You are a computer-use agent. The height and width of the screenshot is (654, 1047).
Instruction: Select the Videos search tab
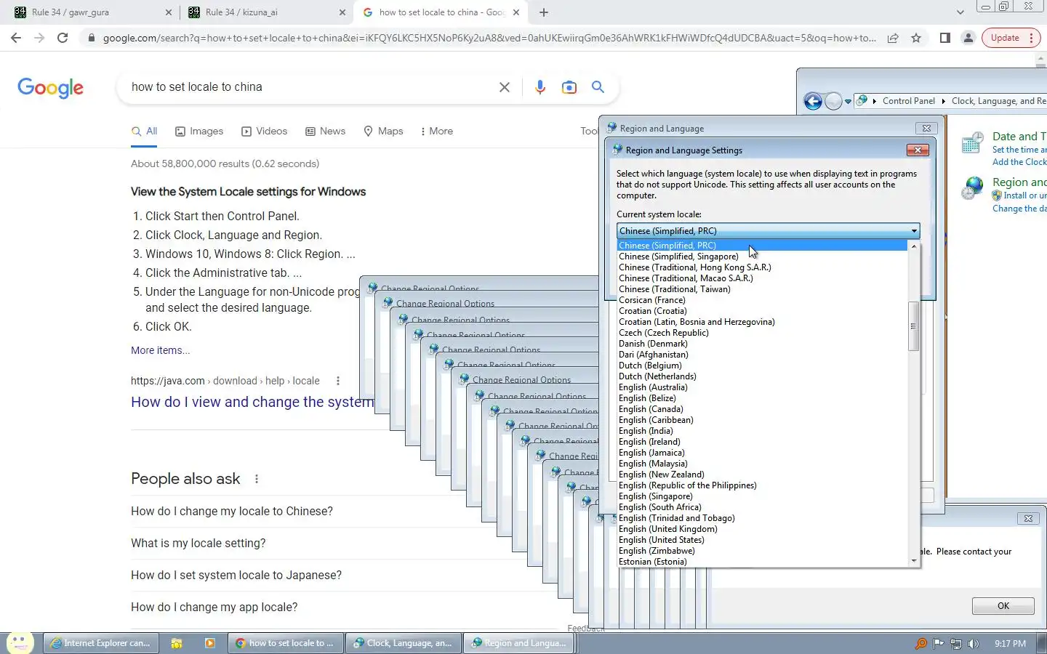[x=264, y=132]
